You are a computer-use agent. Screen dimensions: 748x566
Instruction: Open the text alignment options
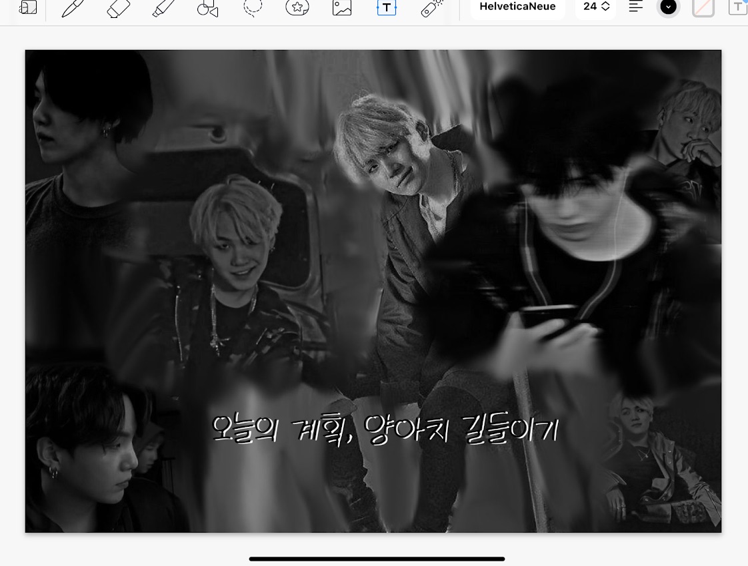(x=636, y=7)
